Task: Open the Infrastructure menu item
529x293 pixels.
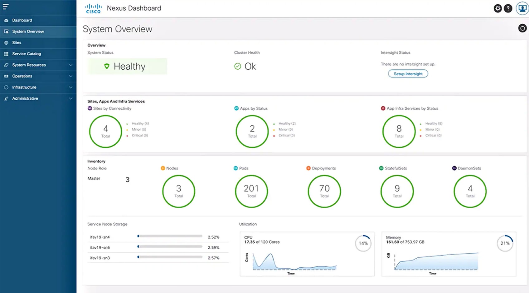Action: point(38,87)
